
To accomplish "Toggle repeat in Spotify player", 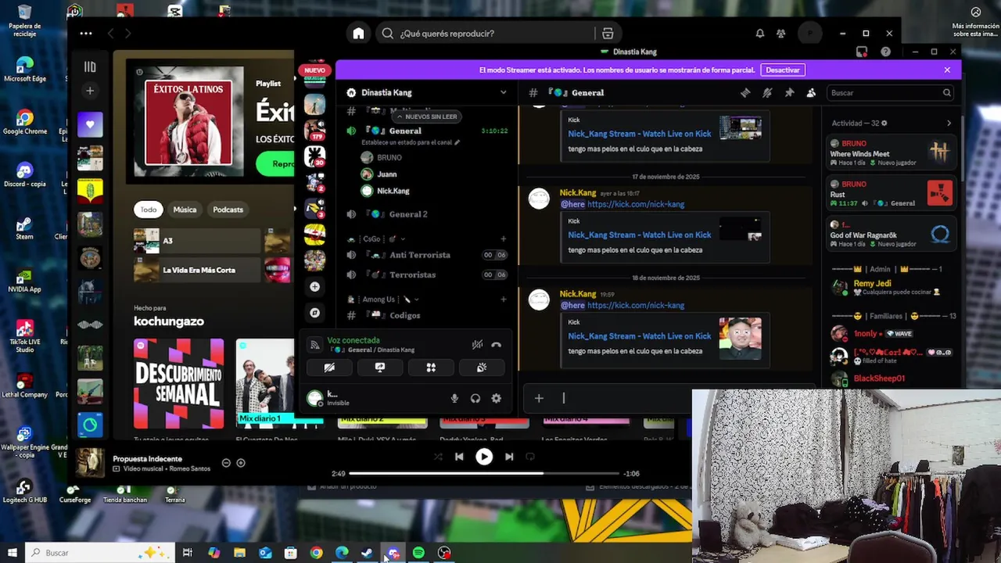I will 530,457.
